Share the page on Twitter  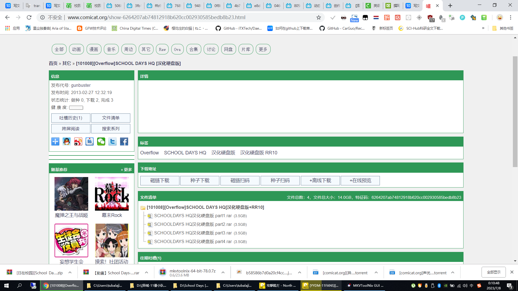(x=112, y=141)
